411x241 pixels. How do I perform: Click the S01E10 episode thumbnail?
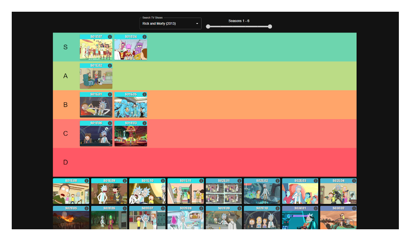(x=147, y=193)
